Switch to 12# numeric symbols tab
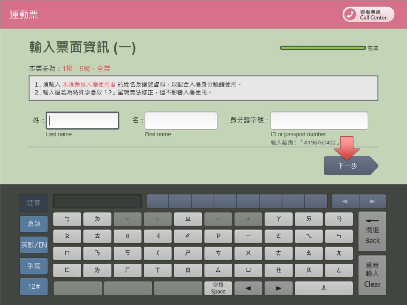The image size is (407, 305). tap(34, 287)
